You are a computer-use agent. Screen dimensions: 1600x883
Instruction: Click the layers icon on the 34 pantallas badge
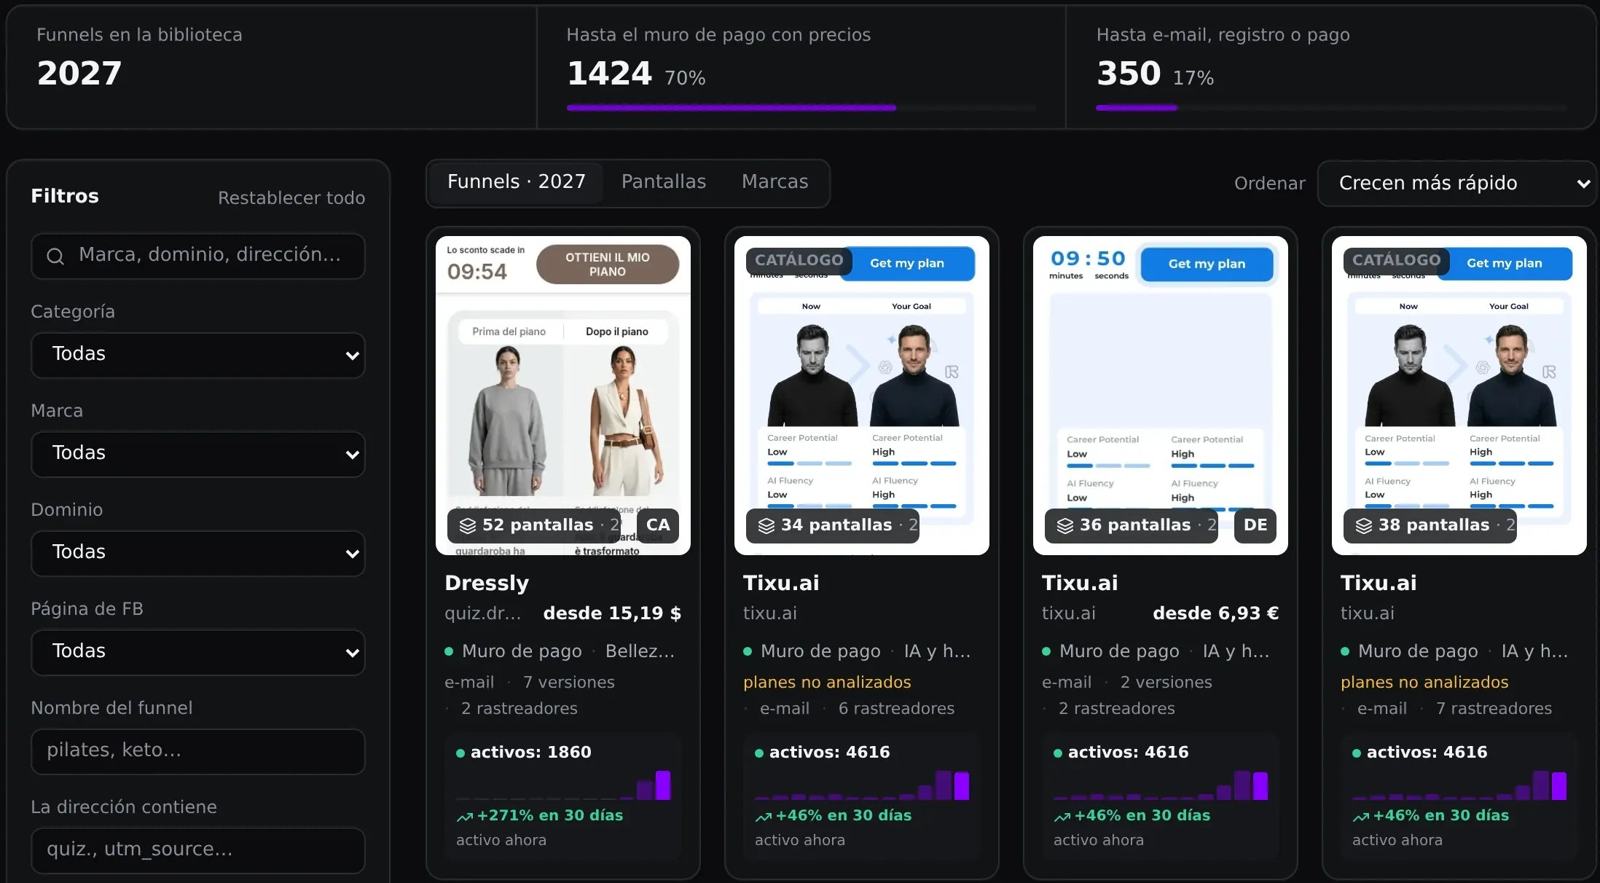pyautogui.click(x=766, y=525)
